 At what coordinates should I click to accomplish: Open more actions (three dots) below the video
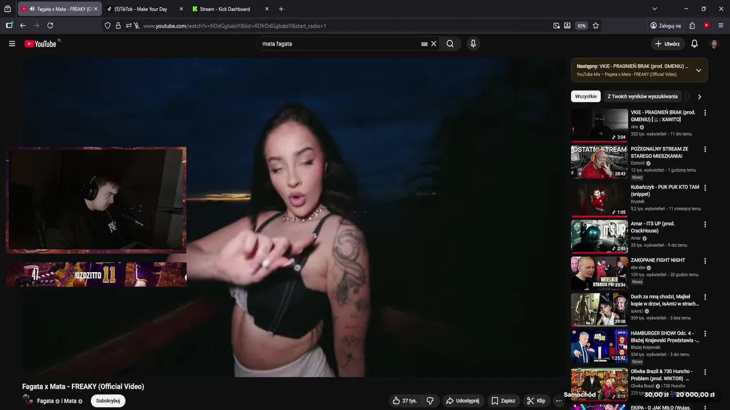coord(559,401)
